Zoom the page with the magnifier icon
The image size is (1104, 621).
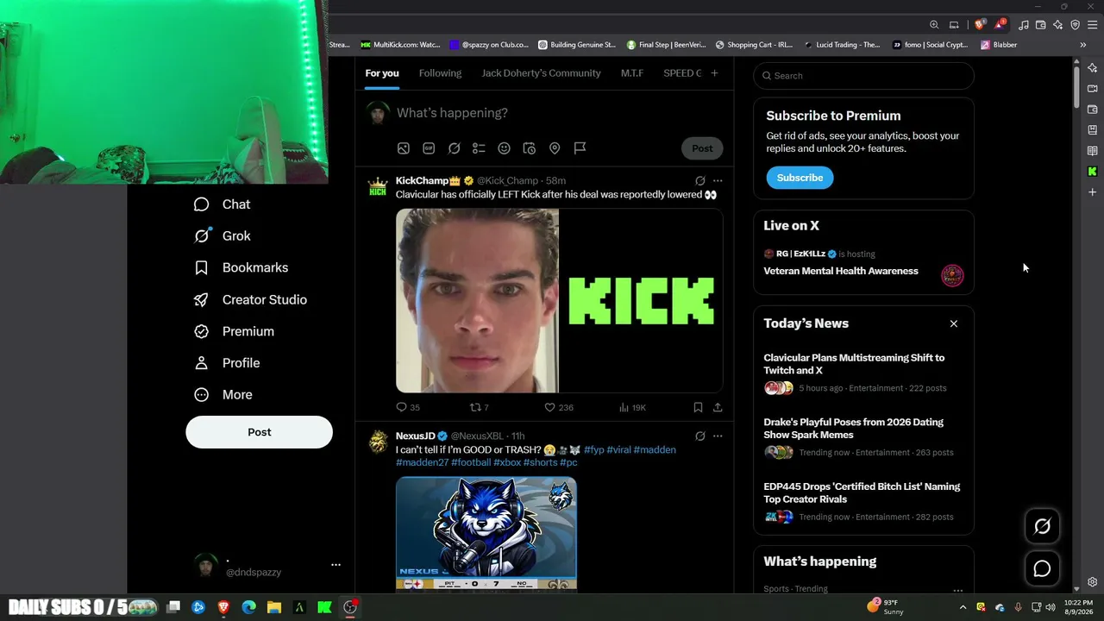[934, 25]
